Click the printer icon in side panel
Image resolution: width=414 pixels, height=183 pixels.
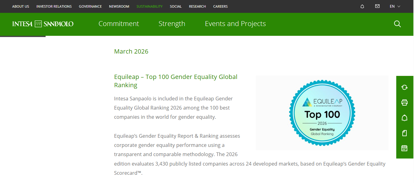coord(405,103)
